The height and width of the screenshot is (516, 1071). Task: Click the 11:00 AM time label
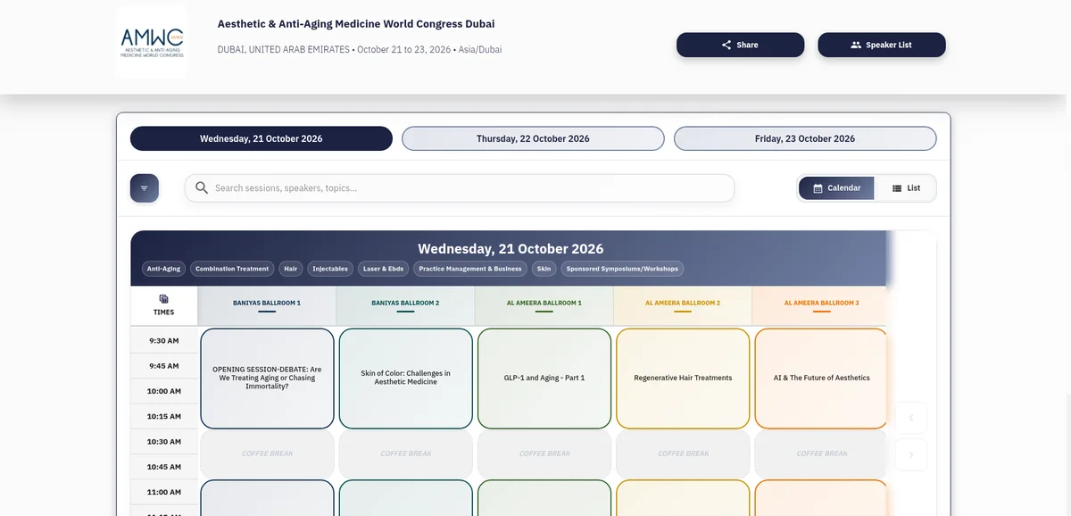tap(164, 491)
